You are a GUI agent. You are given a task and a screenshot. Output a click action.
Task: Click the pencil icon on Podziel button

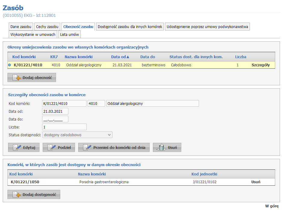point(51,148)
